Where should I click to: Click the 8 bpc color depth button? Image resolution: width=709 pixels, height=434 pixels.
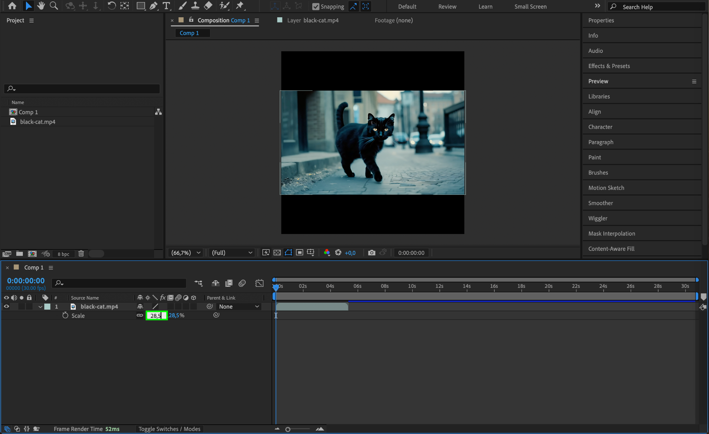point(63,254)
